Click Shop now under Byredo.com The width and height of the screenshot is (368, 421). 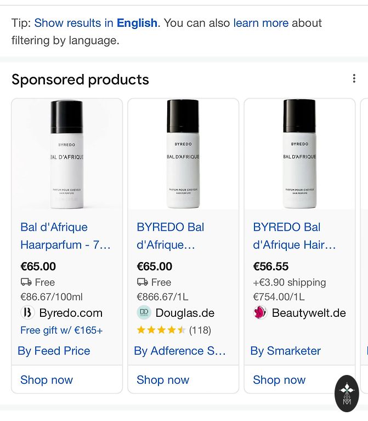[47, 380]
